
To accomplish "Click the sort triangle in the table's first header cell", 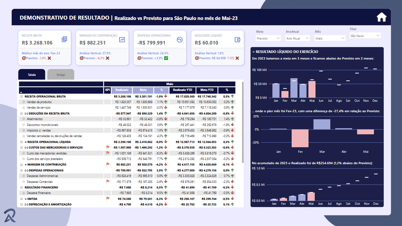I will pos(21,93).
